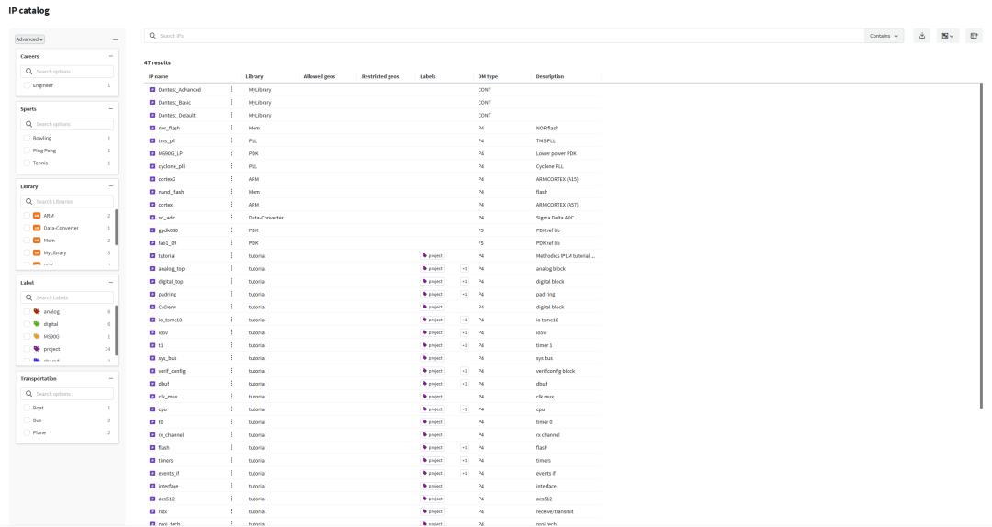Collapse the Careers filter section
Viewport: 992px width, 527px height.
[x=111, y=56]
